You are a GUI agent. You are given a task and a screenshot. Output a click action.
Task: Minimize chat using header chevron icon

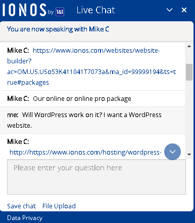[x=169, y=10]
